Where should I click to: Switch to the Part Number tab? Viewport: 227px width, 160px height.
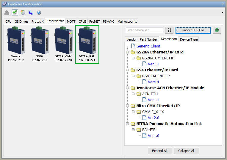148,39
